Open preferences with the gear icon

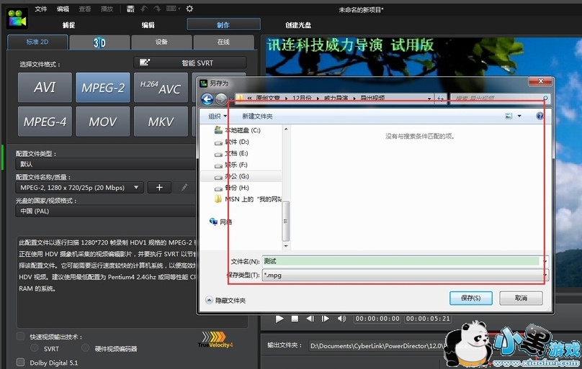coord(189,9)
